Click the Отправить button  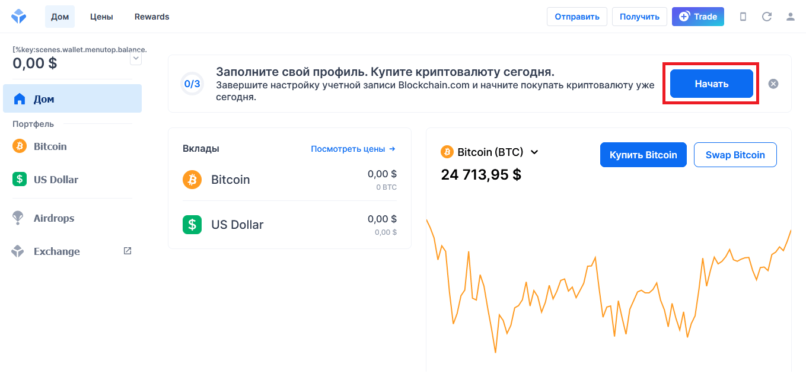pyautogui.click(x=576, y=17)
